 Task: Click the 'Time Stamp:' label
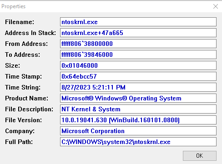23,77
